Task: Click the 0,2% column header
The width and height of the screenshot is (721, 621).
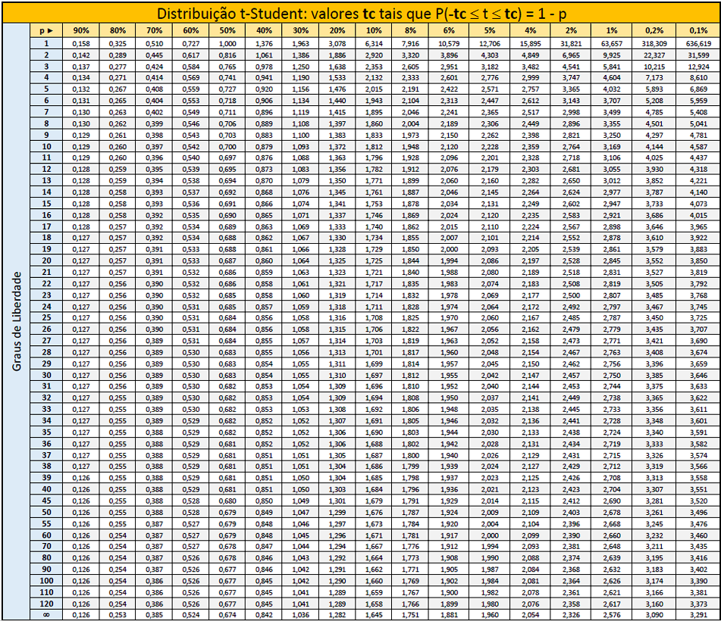Action: click(654, 31)
